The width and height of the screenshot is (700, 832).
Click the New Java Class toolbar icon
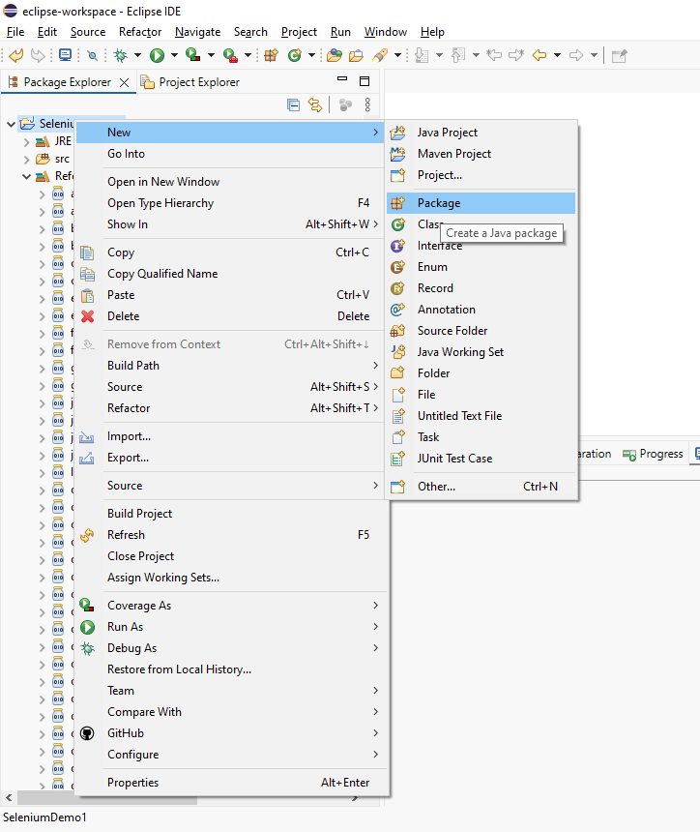[295, 55]
